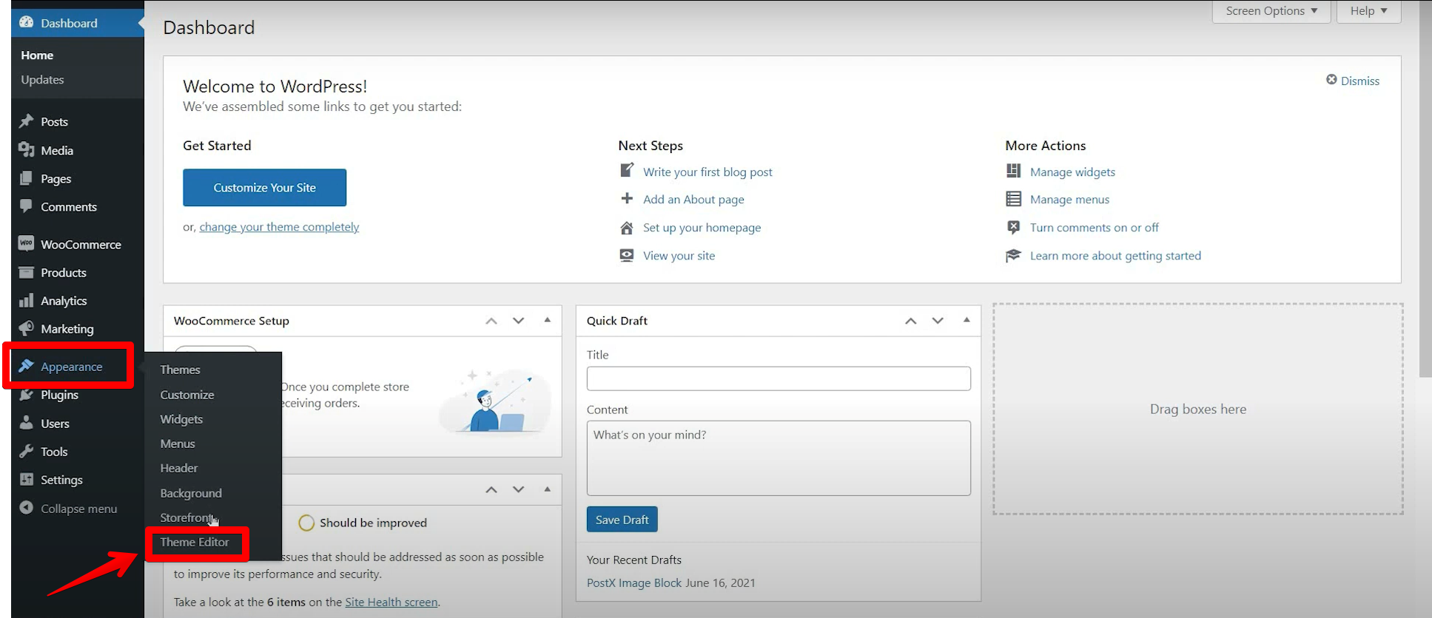Toggle the Quick Draft panel triangle

tap(966, 320)
